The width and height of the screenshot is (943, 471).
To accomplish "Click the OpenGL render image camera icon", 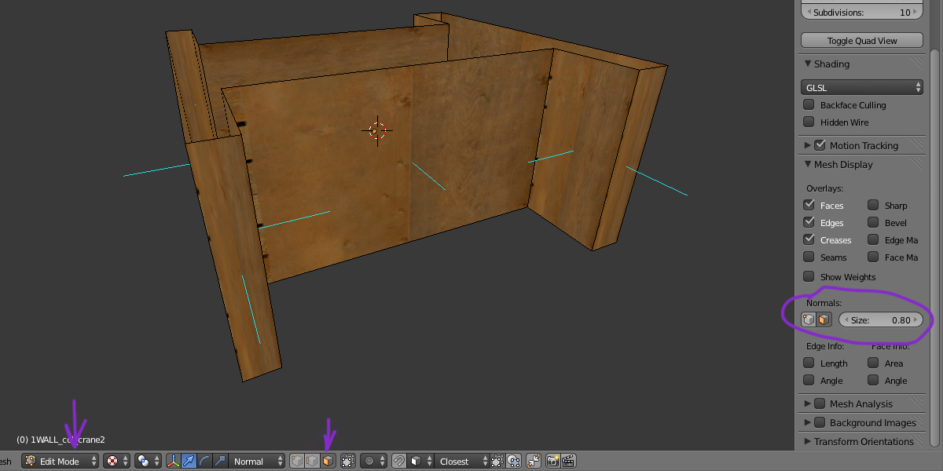I will pyautogui.click(x=553, y=462).
